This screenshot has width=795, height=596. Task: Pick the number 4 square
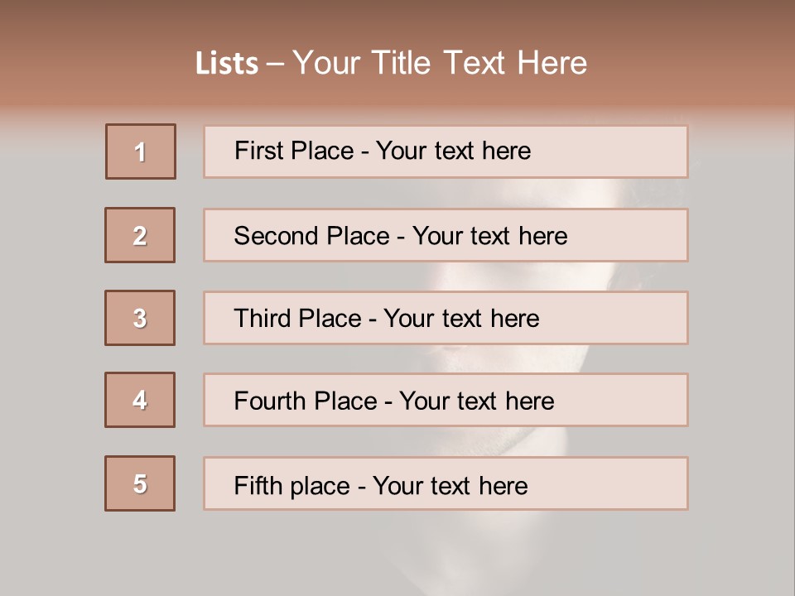pos(140,400)
